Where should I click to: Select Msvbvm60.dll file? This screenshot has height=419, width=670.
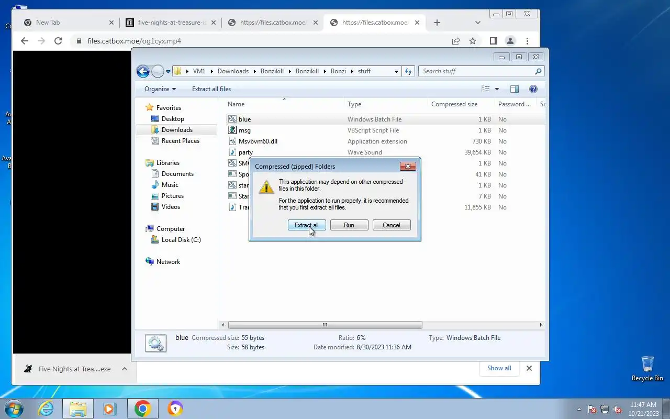[258, 141]
